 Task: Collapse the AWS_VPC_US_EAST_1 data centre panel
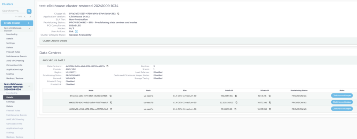tap(198, 60)
